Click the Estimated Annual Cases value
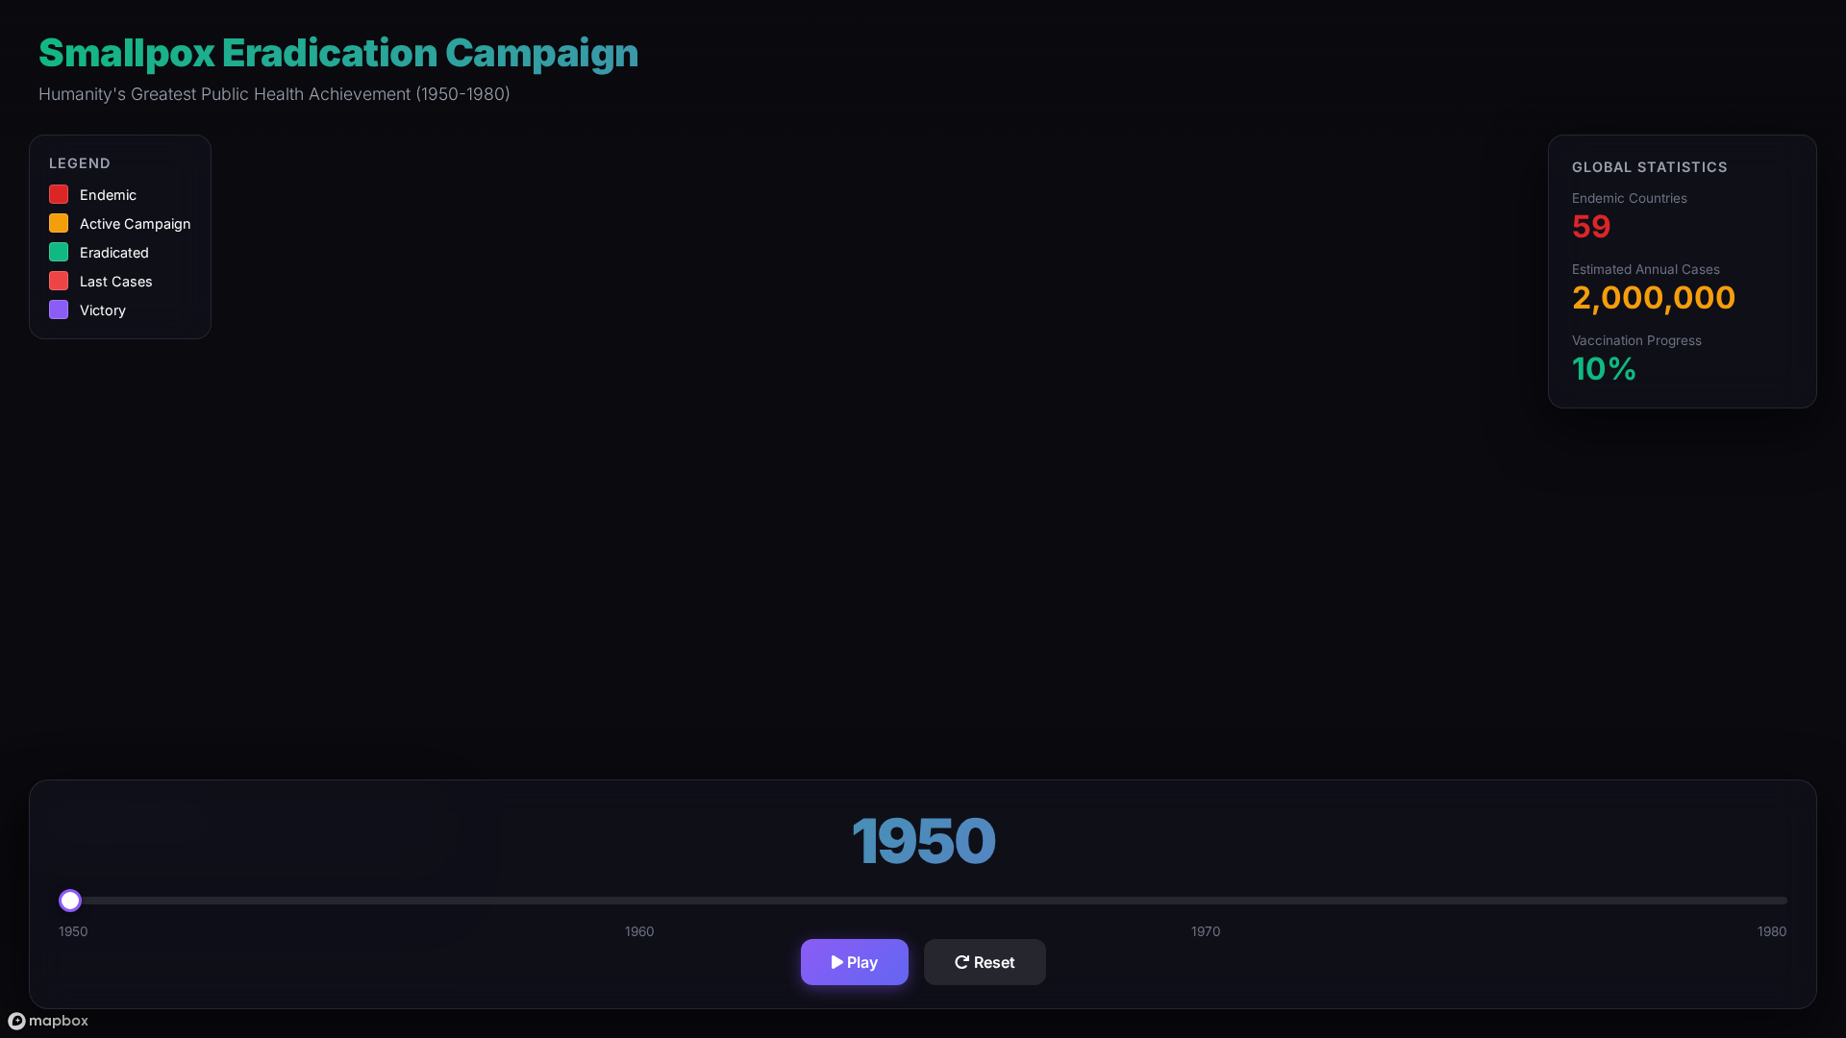 (1653, 298)
